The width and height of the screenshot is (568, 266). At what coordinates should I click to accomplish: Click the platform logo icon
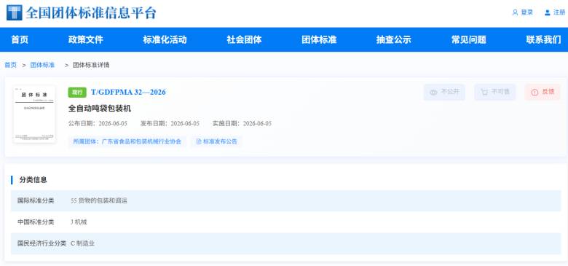(14, 12)
